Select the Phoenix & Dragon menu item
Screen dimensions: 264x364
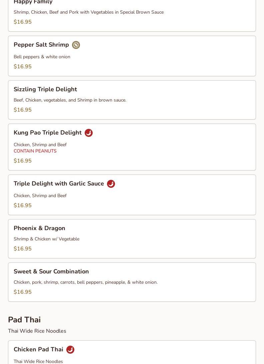[39, 228]
